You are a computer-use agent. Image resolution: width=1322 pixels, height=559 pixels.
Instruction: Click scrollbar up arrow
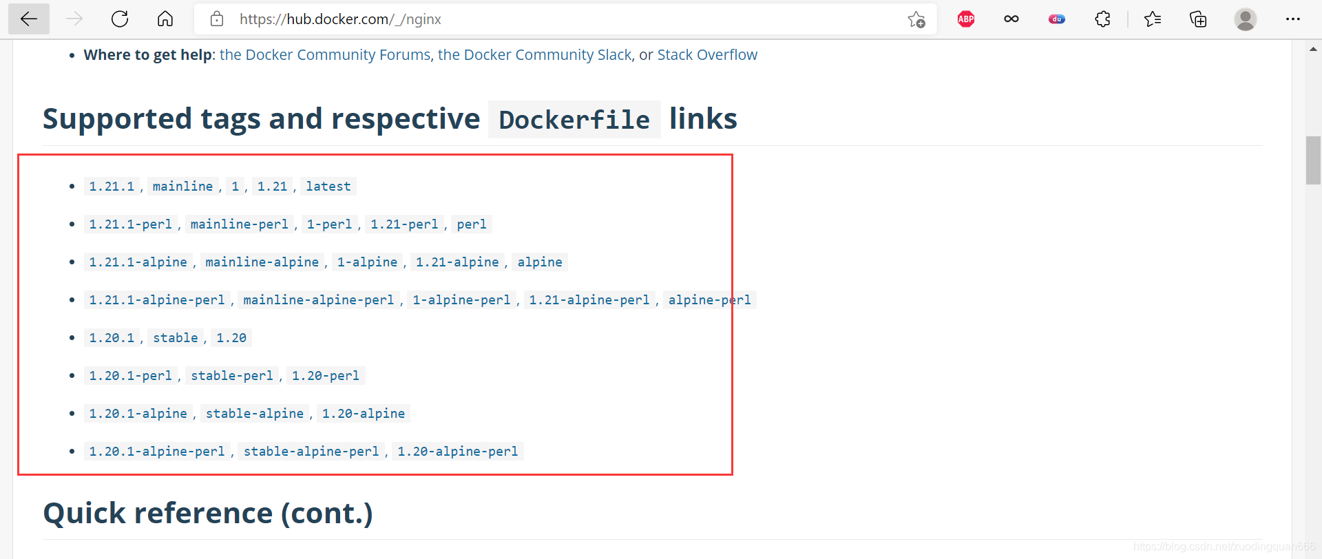tap(1313, 49)
